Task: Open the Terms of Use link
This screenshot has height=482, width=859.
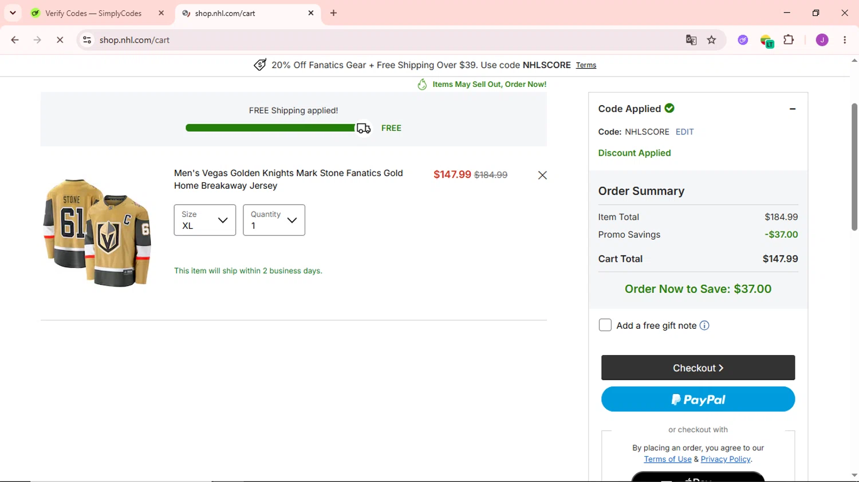Action: pos(668,459)
